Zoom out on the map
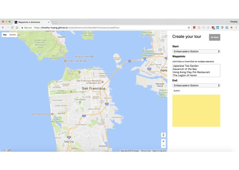Screen dimensions: 239x170 [163, 146]
